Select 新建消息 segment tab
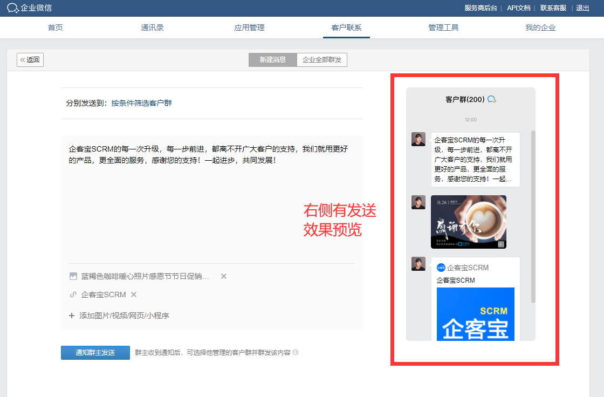This screenshot has height=397, width=604. pos(273,60)
